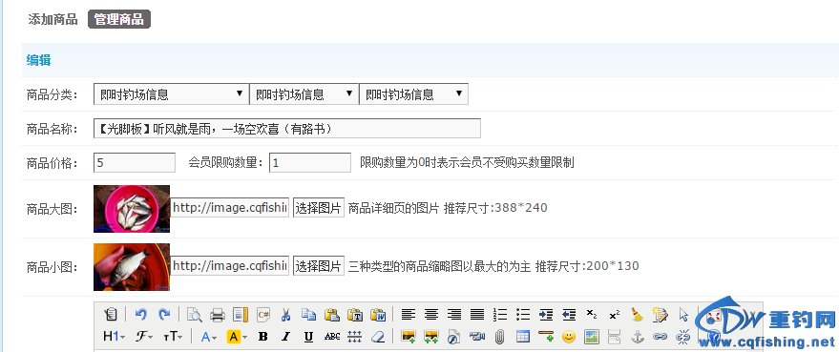Open H1 heading dropdown
Screen dimensions: 839x352
[114, 337]
